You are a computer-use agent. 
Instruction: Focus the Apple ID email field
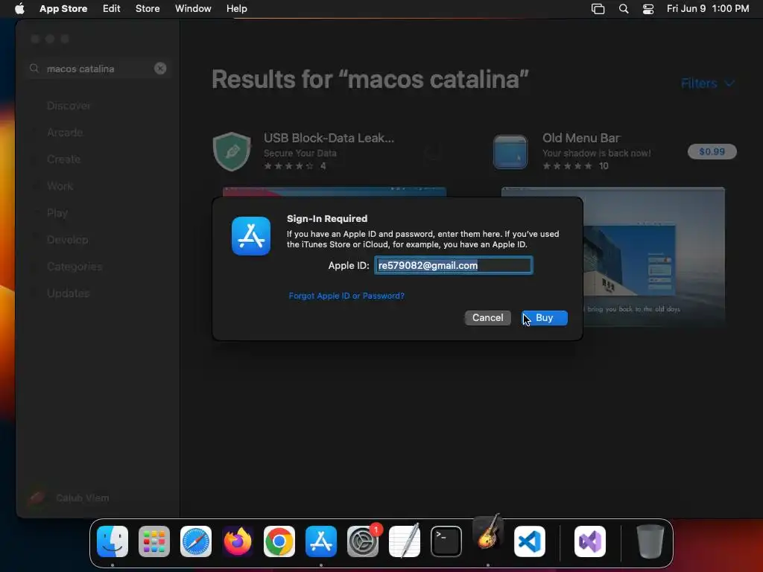tap(454, 265)
